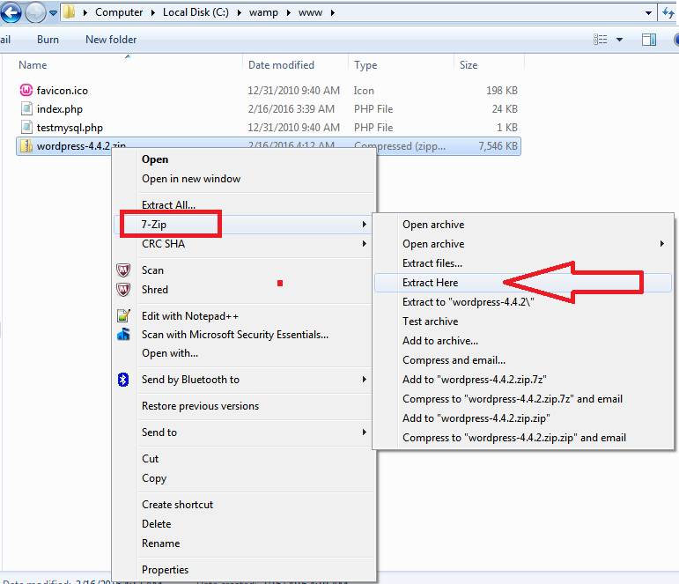Open the view options dropdown arrow
The image size is (679, 584).
coord(620,40)
